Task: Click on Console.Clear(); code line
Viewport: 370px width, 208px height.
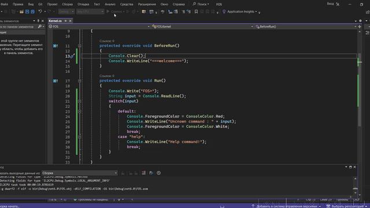Action: (x=127, y=56)
